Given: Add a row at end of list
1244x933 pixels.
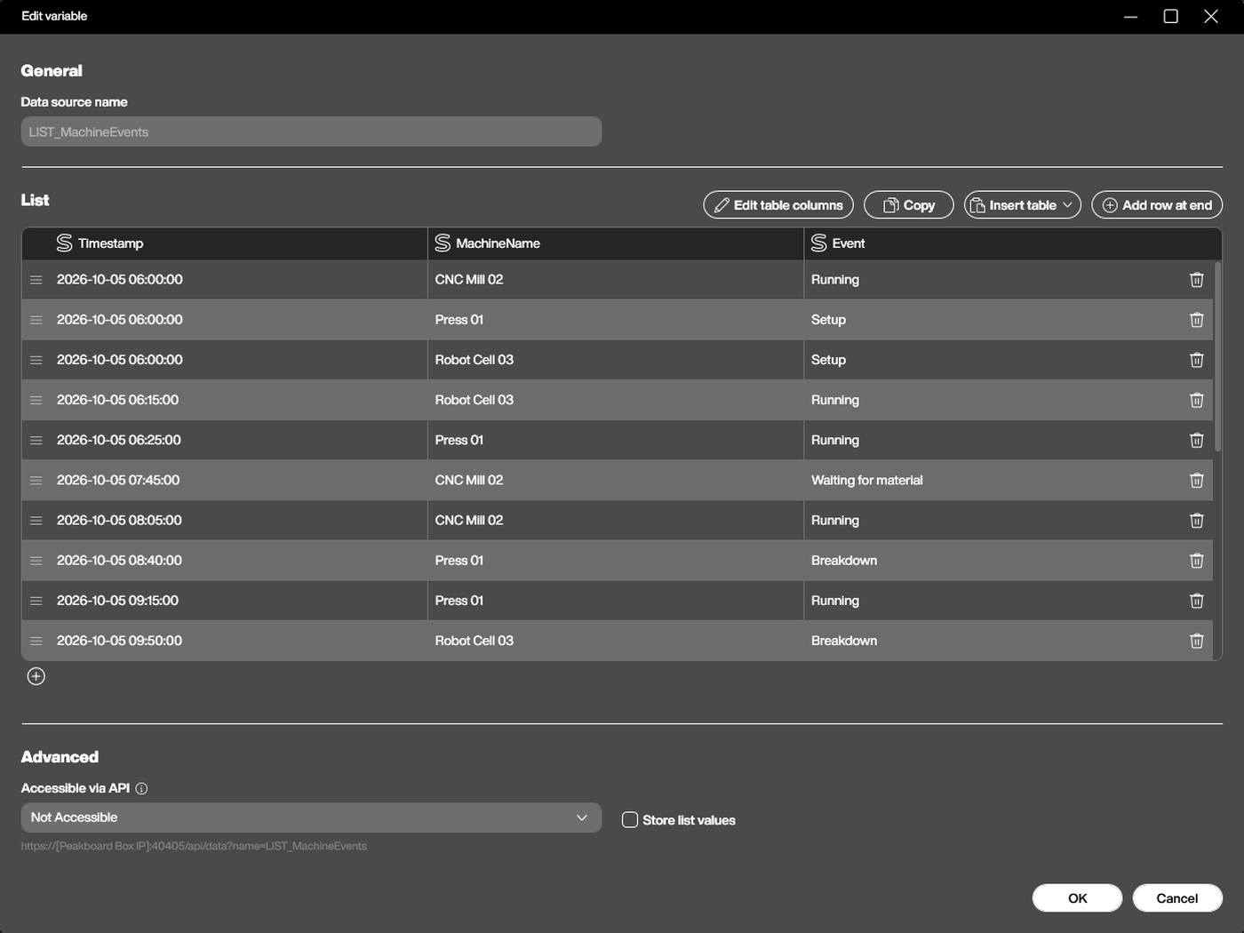Looking at the screenshot, I should [1157, 205].
